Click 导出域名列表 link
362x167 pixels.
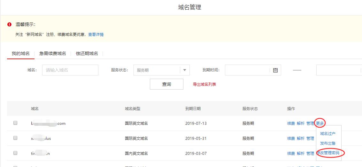204,84
